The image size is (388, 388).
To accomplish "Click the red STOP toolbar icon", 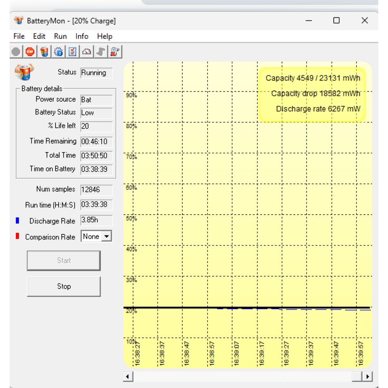I will [x=30, y=52].
